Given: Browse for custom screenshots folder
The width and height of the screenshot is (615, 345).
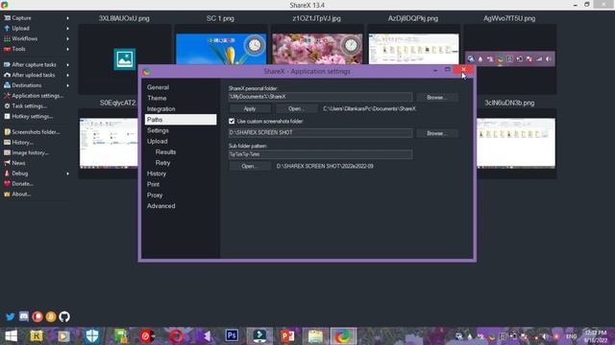Looking at the screenshot, I should tap(437, 133).
